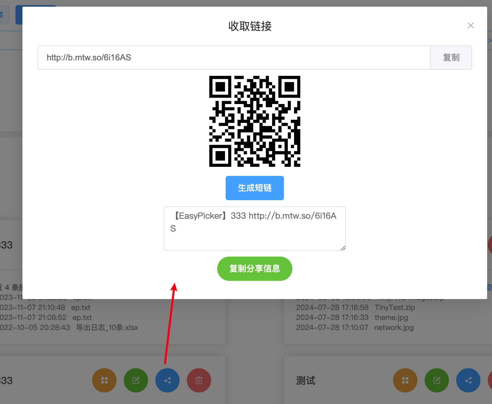Select ep.txt entry dated 21:10:48

click(81, 308)
